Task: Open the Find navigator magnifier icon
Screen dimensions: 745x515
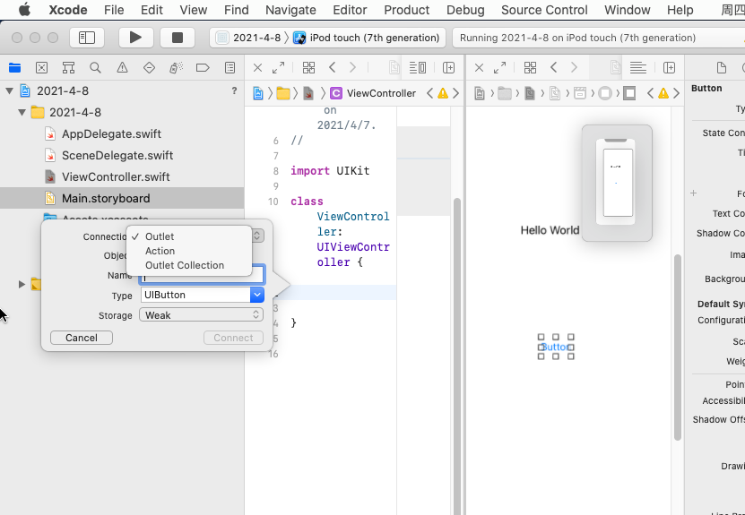Action: [x=96, y=68]
